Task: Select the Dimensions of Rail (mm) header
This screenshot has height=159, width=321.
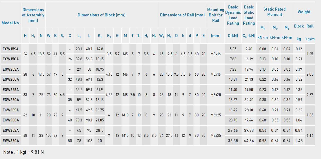Action: pyautogui.click(x=182, y=15)
